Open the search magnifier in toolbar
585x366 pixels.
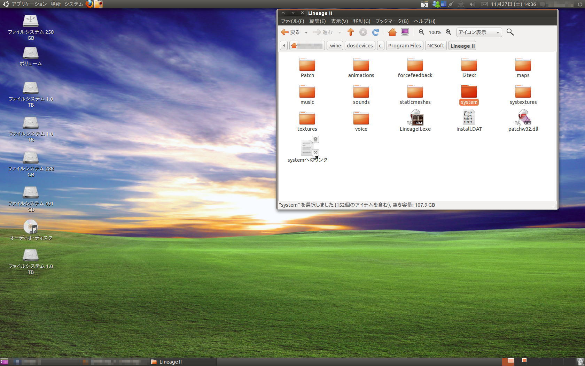click(510, 32)
